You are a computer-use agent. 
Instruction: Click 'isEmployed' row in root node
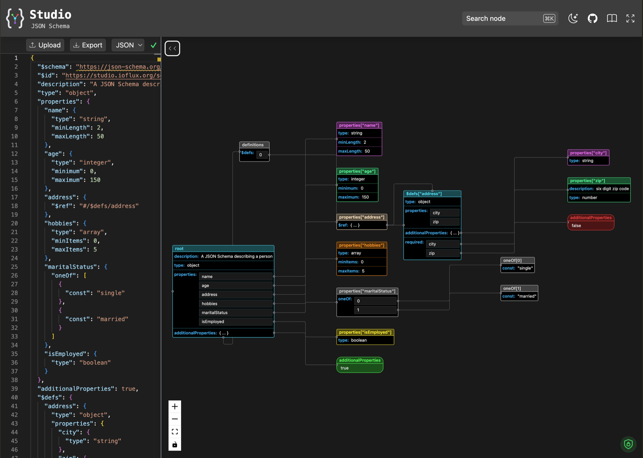[236, 321]
